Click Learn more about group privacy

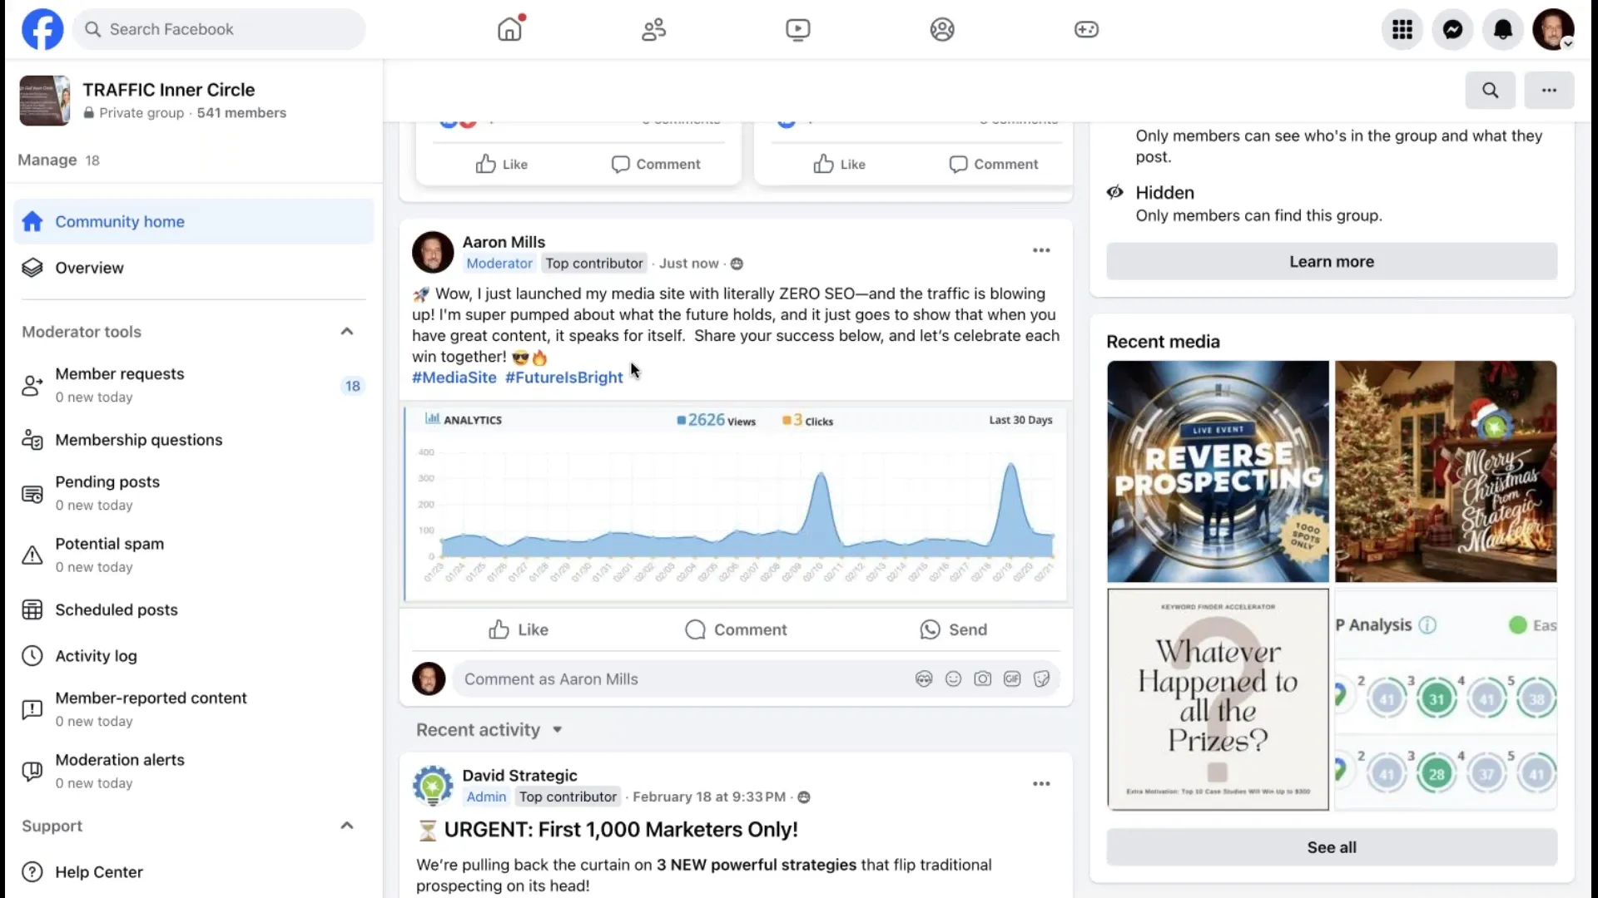click(1332, 262)
